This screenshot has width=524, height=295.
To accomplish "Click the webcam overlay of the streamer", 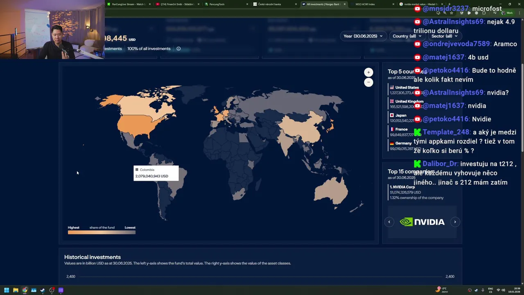I will [x=52, y=29].
